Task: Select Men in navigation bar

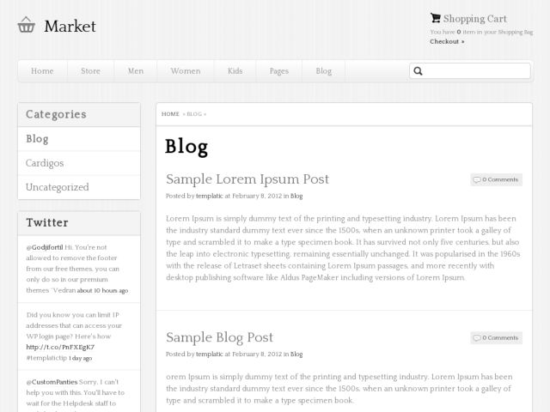Action: click(136, 71)
